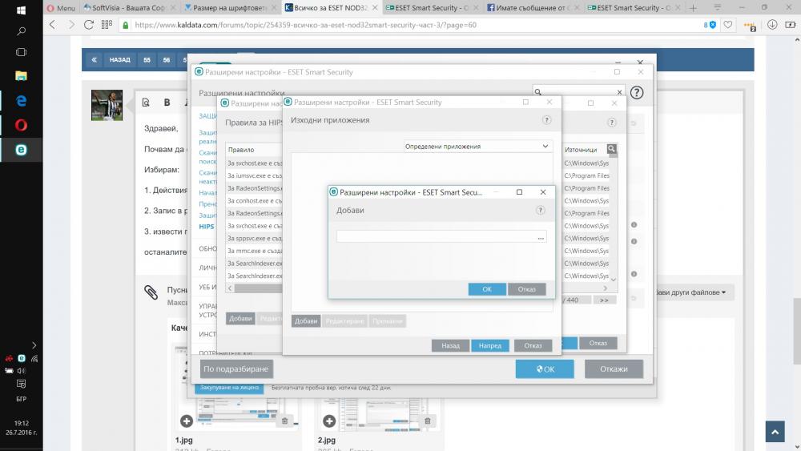Open Action Center notifications icon
Screen dimensions: 801x451
coord(21,384)
